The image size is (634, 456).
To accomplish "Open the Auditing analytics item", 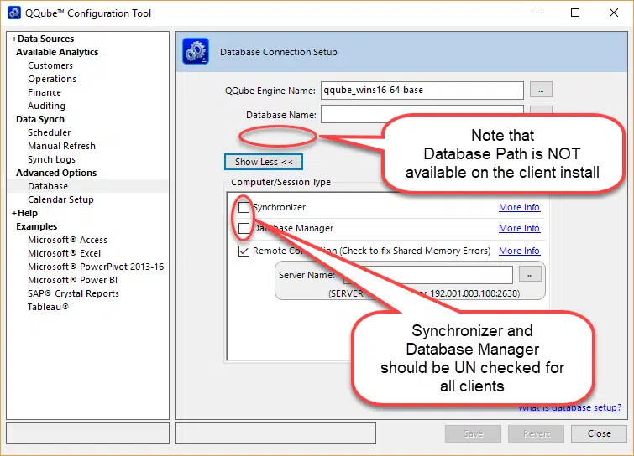I will coord(46,106).
